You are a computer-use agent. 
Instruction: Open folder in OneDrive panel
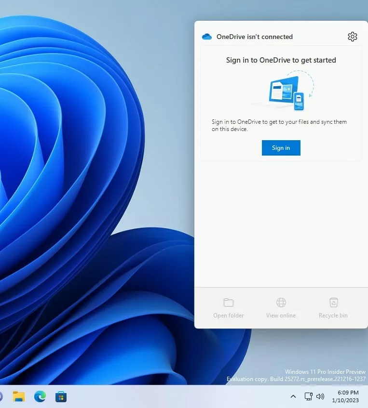tap(228, 308)
